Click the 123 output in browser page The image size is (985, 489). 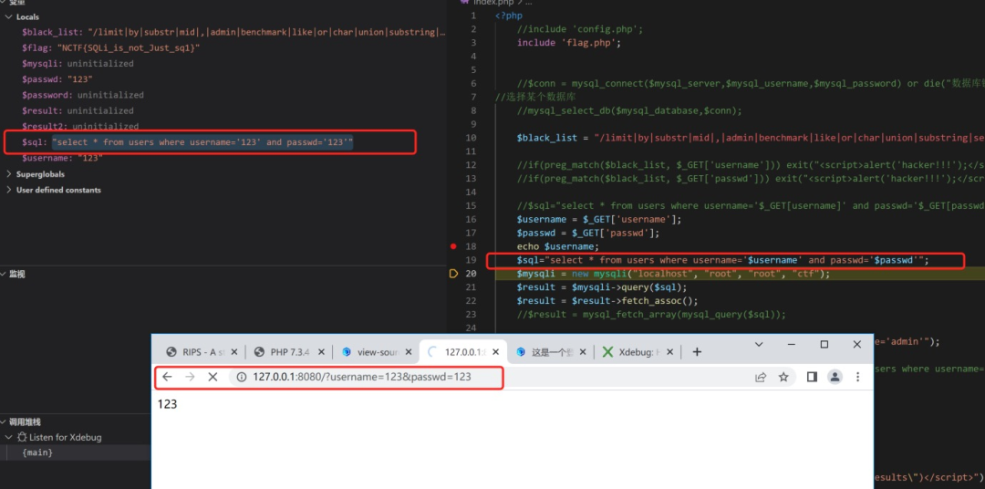coord(167,404)
